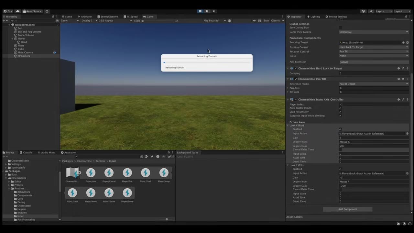Open the Lighting tab
Screen dimensions: 414x233
(313, 17)
